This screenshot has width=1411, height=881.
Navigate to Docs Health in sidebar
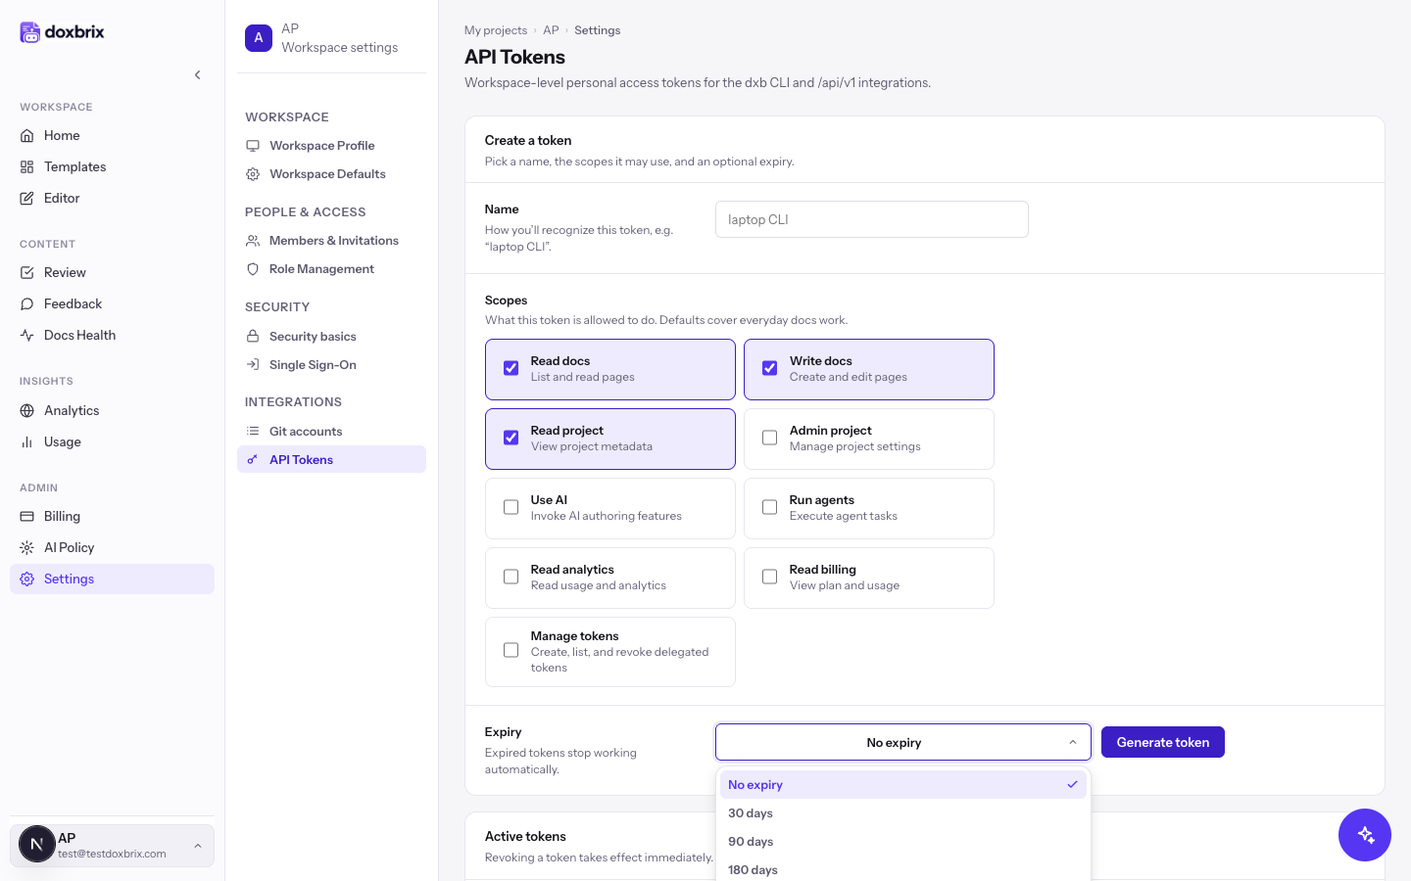pyautogui.click(x=112, y=335)
